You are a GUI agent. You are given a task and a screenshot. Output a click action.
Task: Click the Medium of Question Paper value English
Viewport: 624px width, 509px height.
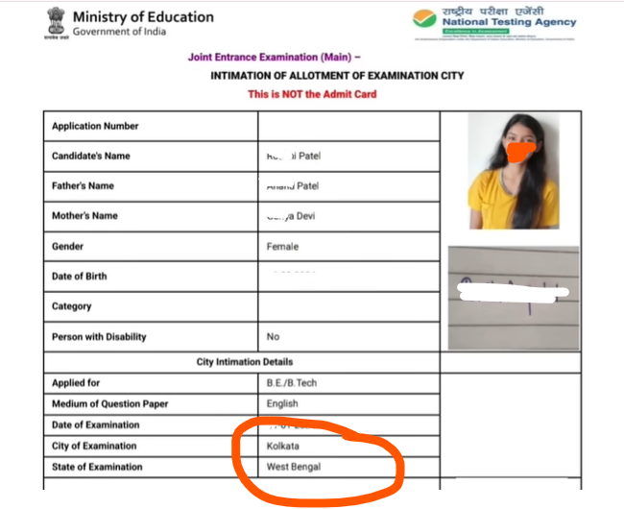[x=282, y=404]
